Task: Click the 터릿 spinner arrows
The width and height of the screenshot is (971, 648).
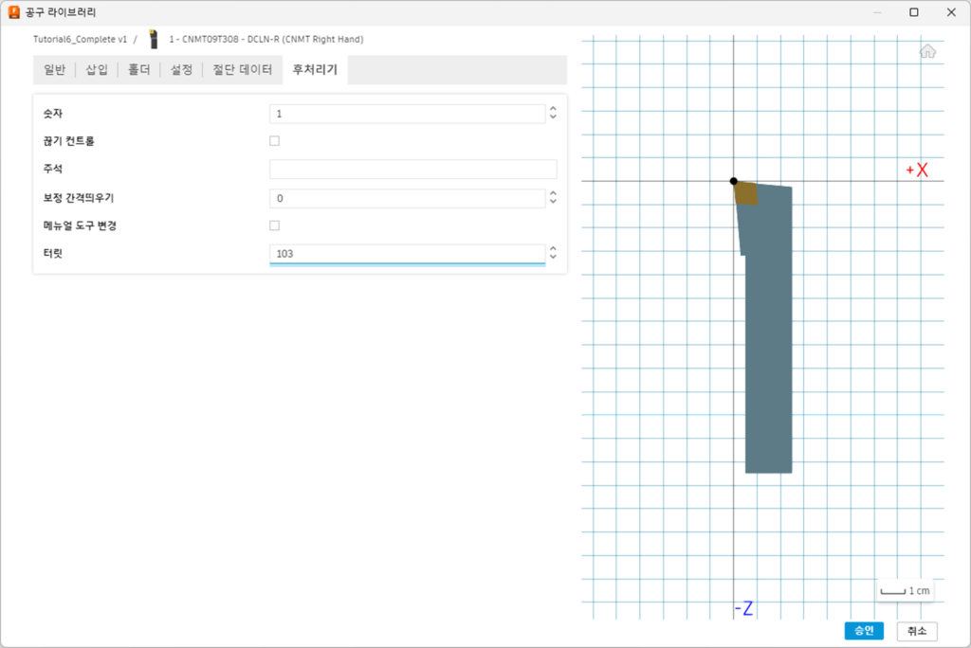Action: click(553, 253)
